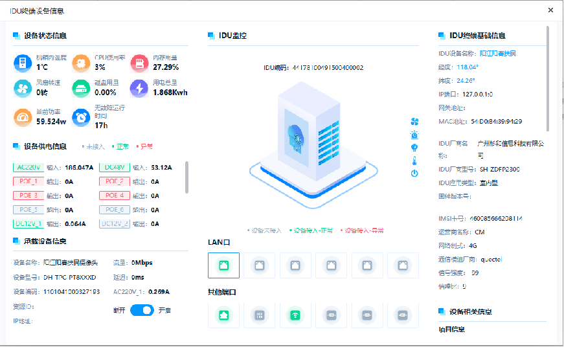Click the IDU basic info panel scrollbar
The height and width of the screenshot is (347, 564).
coord(548,78)
